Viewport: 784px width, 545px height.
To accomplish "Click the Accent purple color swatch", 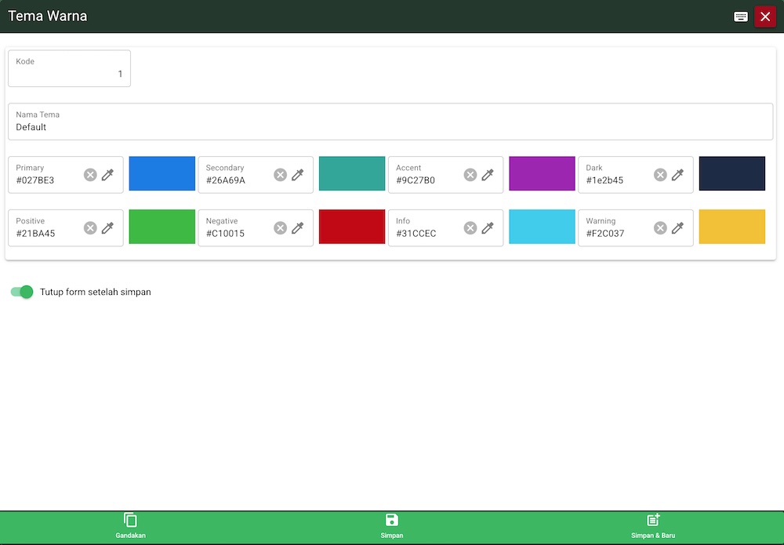I will tap(542, 174).
